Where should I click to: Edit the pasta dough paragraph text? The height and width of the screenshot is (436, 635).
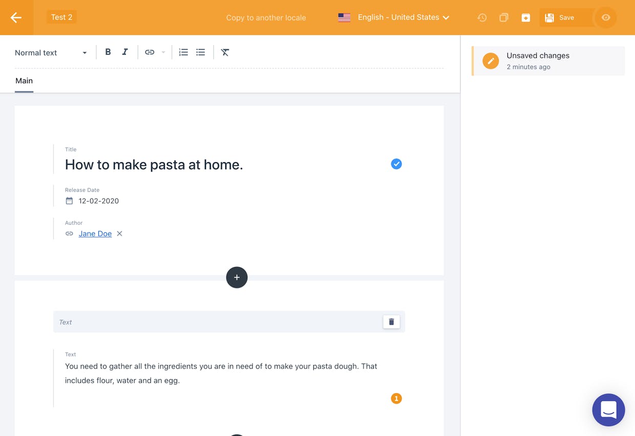click(x=221, y=374)
